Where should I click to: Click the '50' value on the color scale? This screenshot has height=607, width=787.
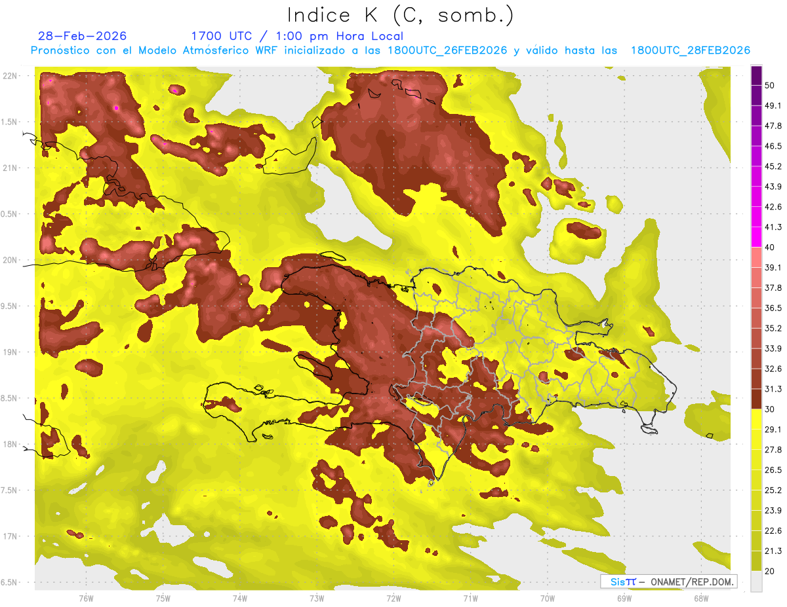tap(770, 85)
